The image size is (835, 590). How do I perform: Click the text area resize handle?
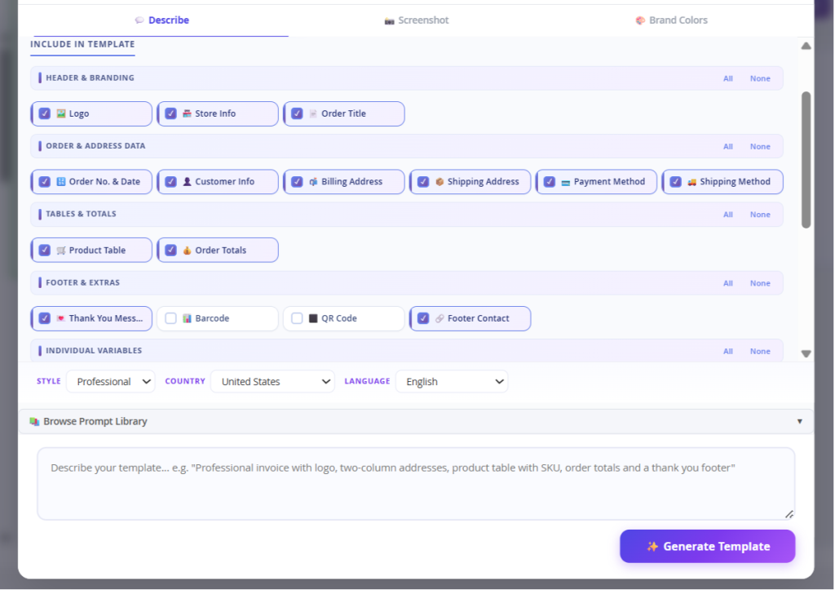coord(789,514)
